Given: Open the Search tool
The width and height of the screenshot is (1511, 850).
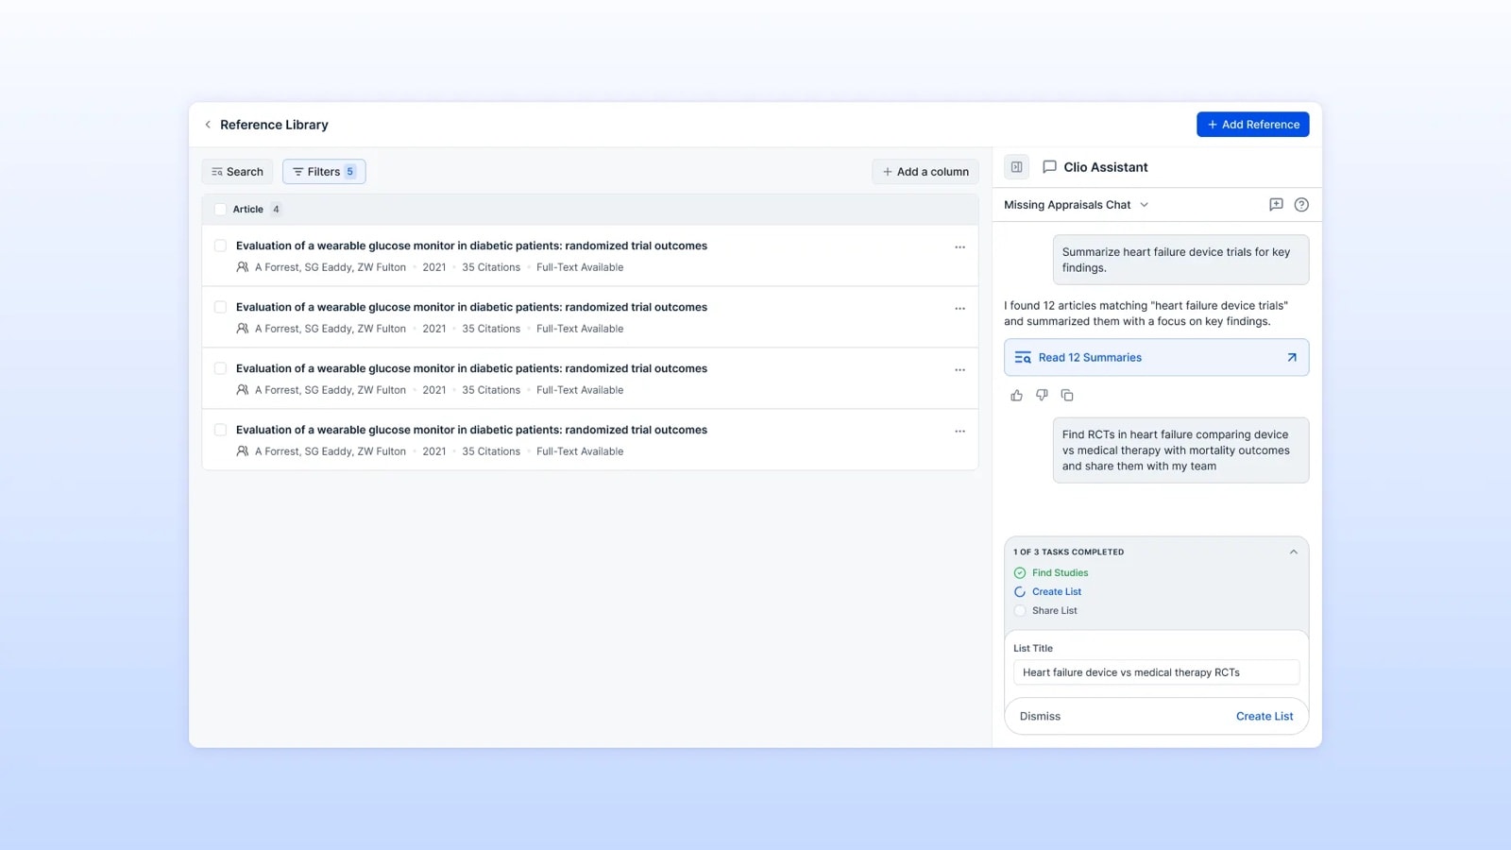Looking at the screenshot, I should tap(237, 172).
